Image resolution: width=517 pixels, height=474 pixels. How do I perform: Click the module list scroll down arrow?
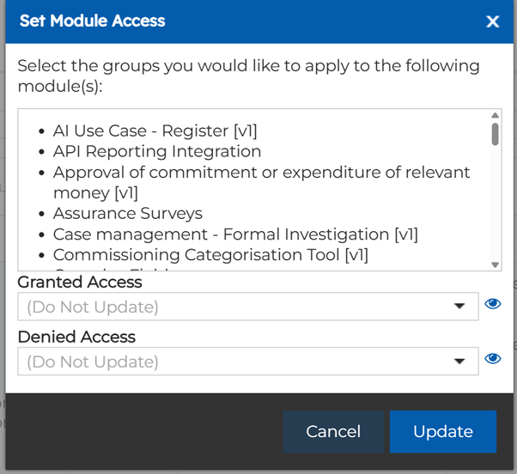click(x=495, y=264)
